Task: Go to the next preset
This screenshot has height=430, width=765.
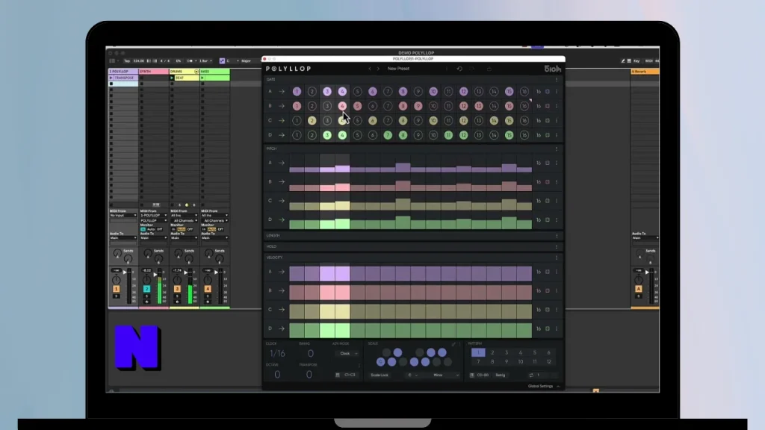Action: click(x=378, y=69)
